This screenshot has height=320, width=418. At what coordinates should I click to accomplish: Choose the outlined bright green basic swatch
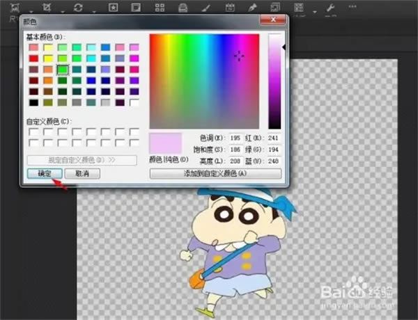(x=63, y=70)
